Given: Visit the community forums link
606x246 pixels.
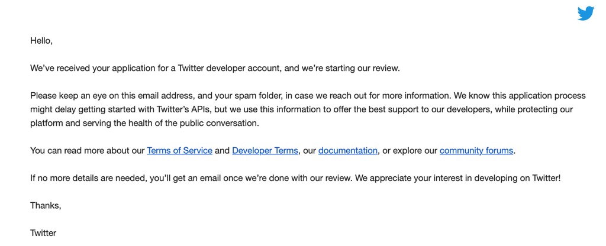Looking at the screenshot, I should tap(476, 150).
